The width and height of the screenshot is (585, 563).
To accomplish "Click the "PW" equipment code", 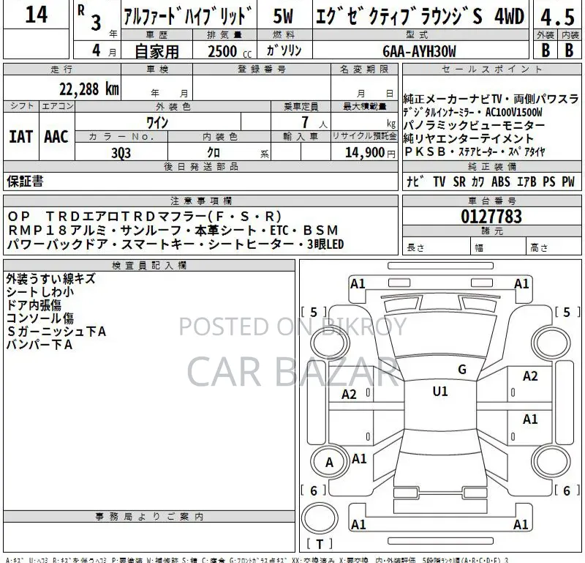I will [x=568, y=182].
